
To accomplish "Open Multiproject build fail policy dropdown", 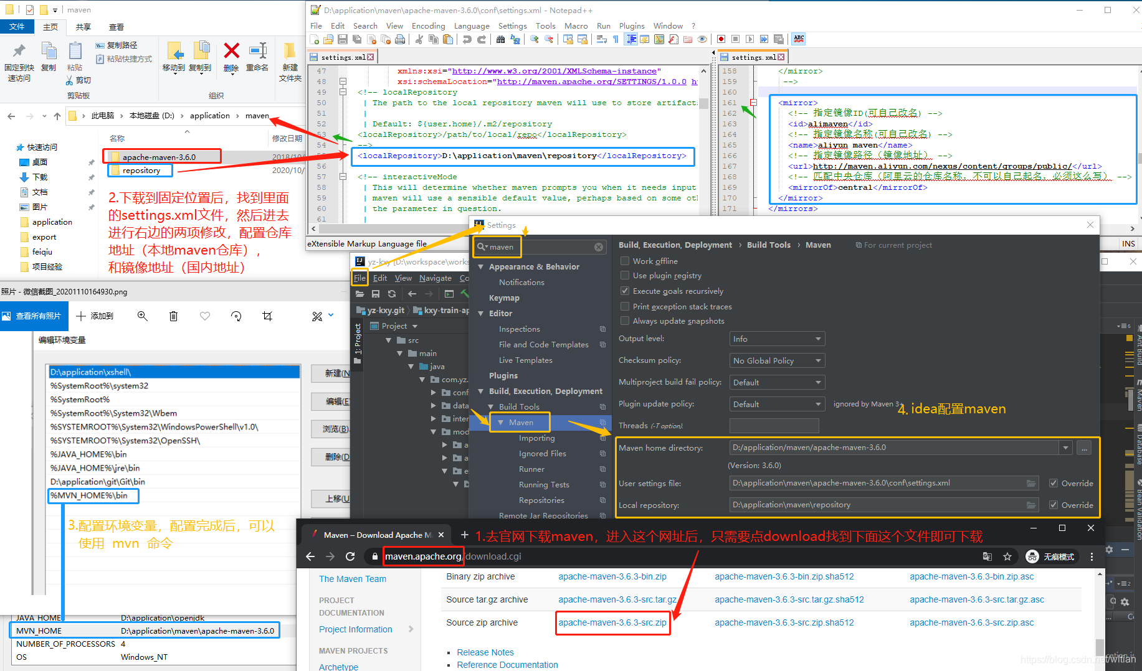I will (x=777, y=382).
